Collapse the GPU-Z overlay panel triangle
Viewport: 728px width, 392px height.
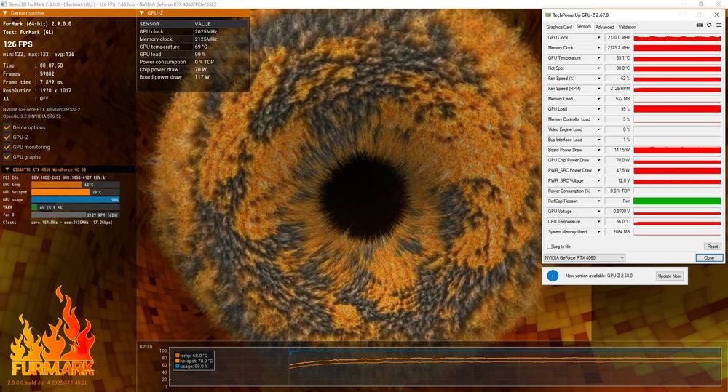tap(142, 13)
